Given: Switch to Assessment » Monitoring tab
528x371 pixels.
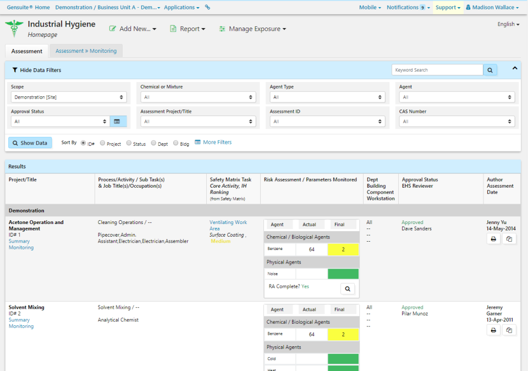Looking at the screenshot, I should pyautogui.click(x=86, y=51).
